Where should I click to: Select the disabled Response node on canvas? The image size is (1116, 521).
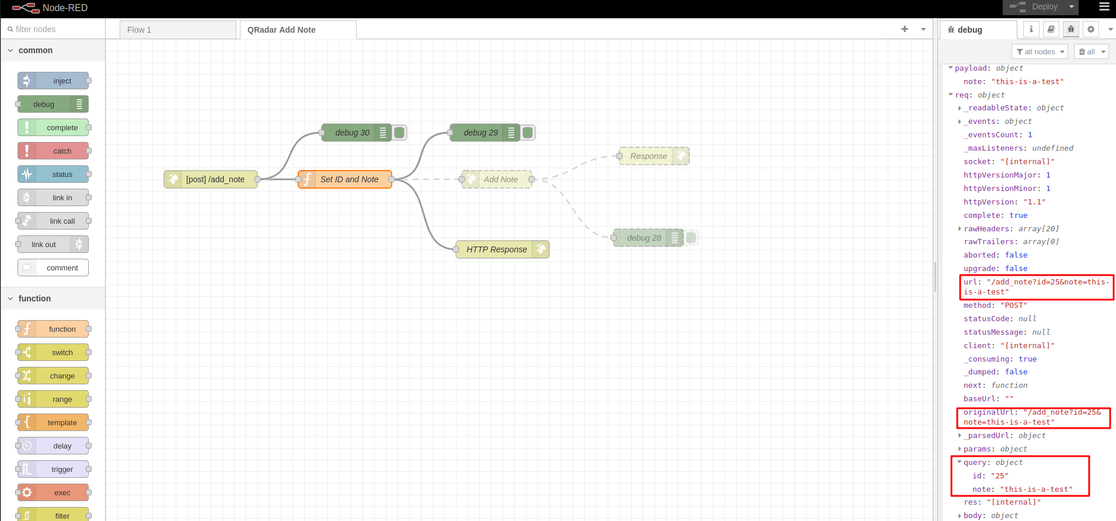click(654, 156)
